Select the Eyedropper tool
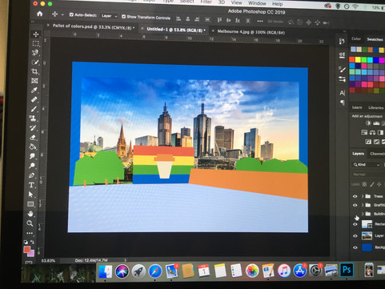The width and height of the screenshot is (385, 289). (34, 90)
